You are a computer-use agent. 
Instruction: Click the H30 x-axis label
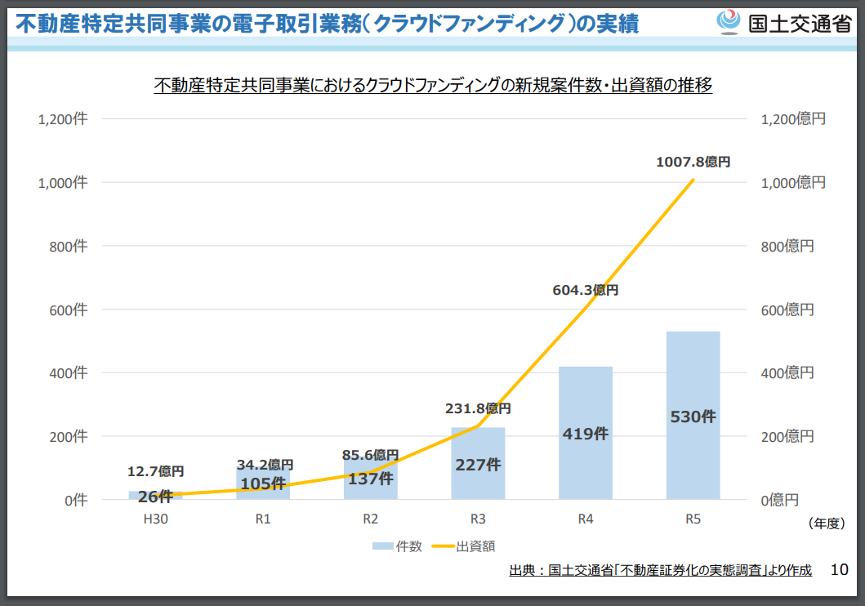155,519
